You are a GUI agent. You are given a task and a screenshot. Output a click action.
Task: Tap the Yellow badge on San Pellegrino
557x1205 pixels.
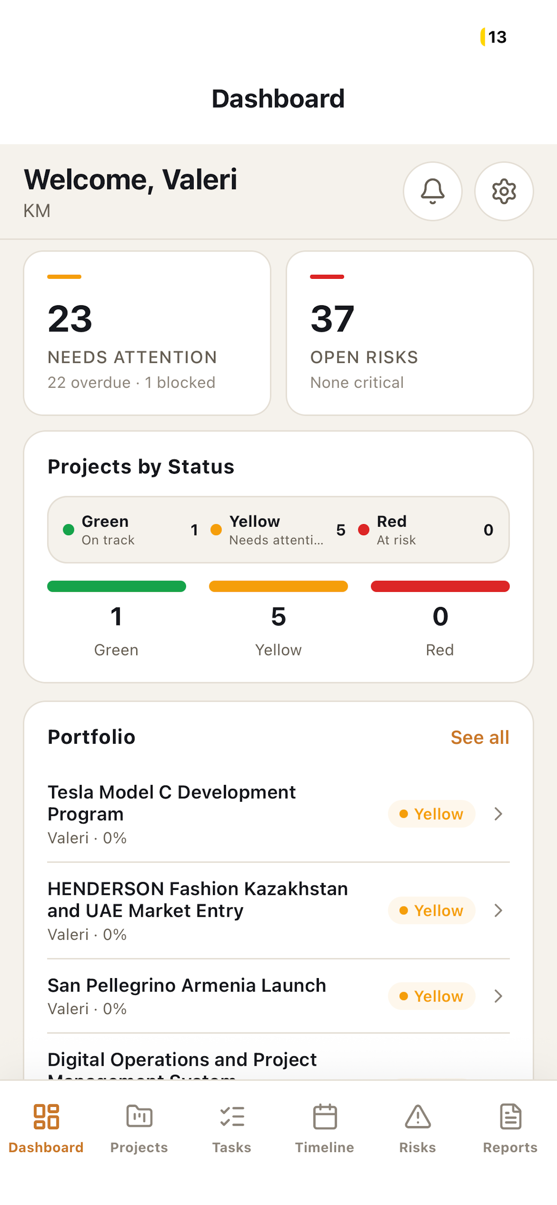pyautogui.click(x=431, y=996)
